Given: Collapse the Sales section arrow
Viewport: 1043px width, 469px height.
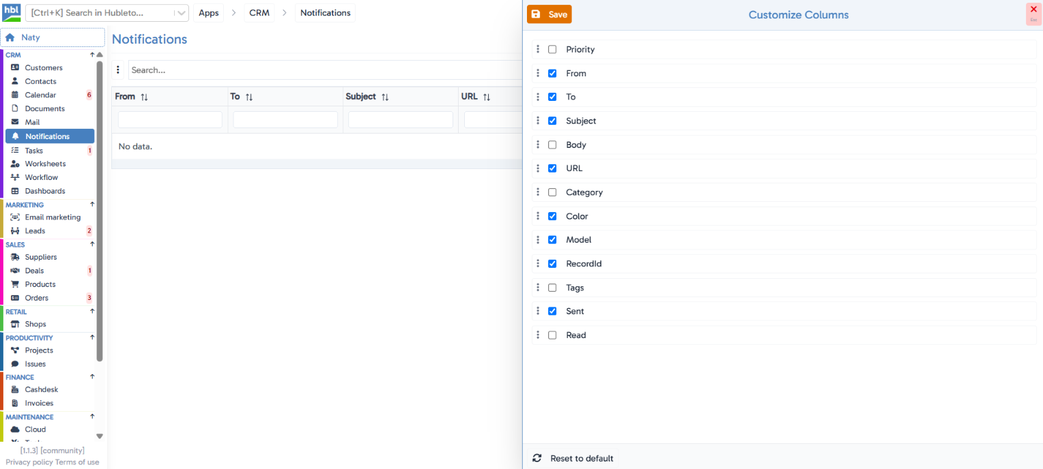Looking at the screenshot, I should [92, 244].
